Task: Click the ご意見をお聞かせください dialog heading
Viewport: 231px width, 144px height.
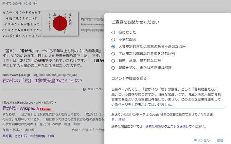Action: (x=135, y=22)
